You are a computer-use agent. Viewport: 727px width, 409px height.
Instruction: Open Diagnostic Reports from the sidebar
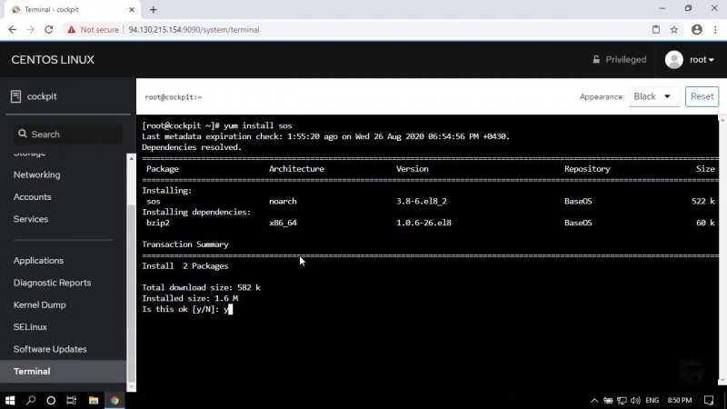(52, 283)
